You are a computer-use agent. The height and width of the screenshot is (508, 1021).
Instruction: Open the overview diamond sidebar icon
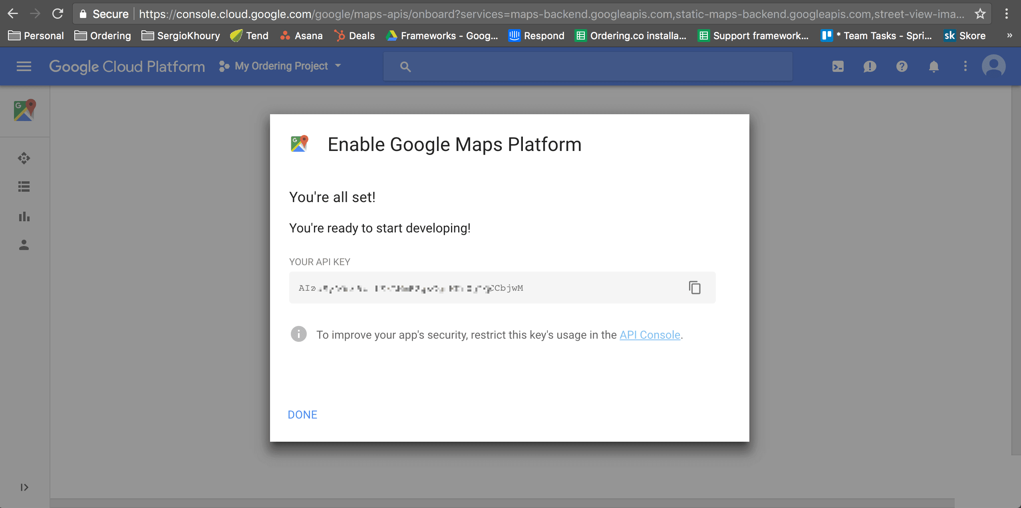(24, 158)
